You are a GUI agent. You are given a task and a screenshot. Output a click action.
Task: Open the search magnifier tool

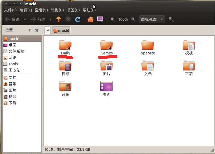171,19
